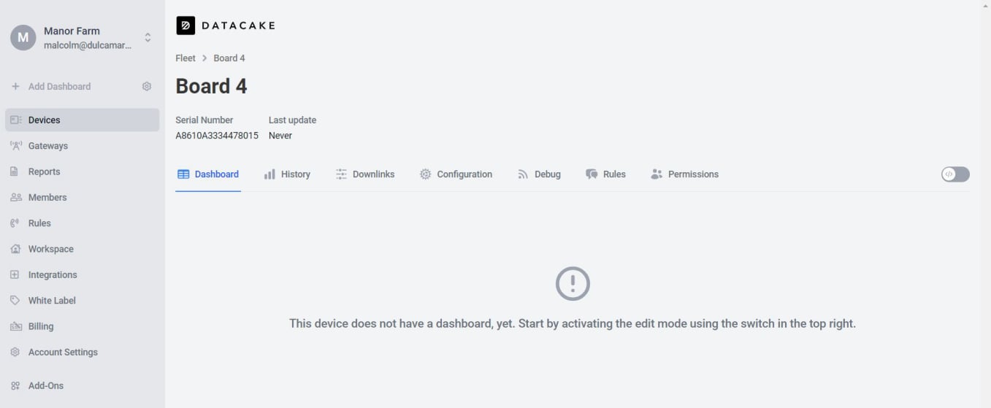Click the White Label tag icon

tap(15, 301)
